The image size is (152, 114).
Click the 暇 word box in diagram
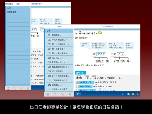point(94,54)
